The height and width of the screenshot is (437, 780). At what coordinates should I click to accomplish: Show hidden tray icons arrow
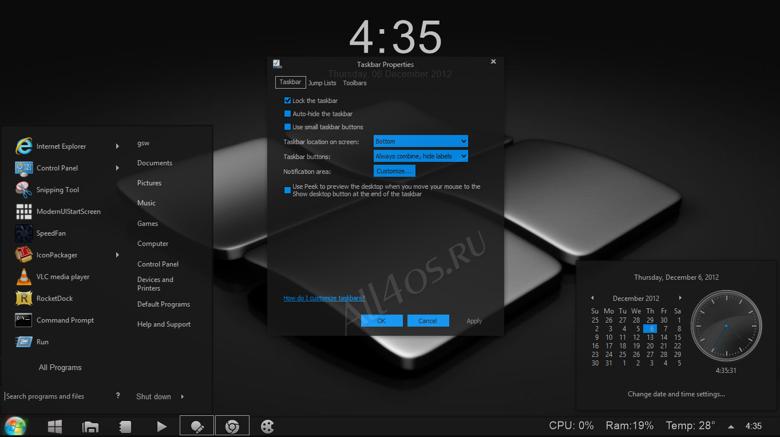tap(731, 427)
